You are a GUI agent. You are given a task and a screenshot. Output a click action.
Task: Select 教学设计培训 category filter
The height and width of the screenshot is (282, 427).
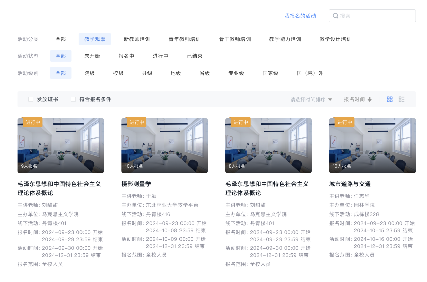click(x=335, y=39)
